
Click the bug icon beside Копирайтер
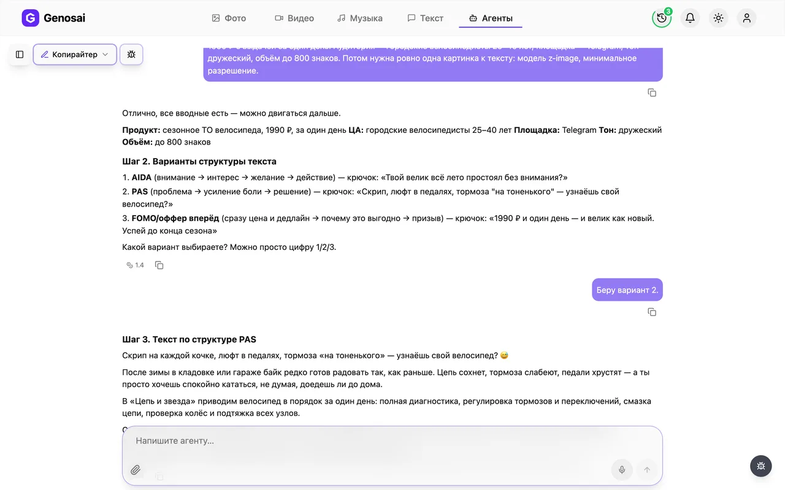[131, 55]
